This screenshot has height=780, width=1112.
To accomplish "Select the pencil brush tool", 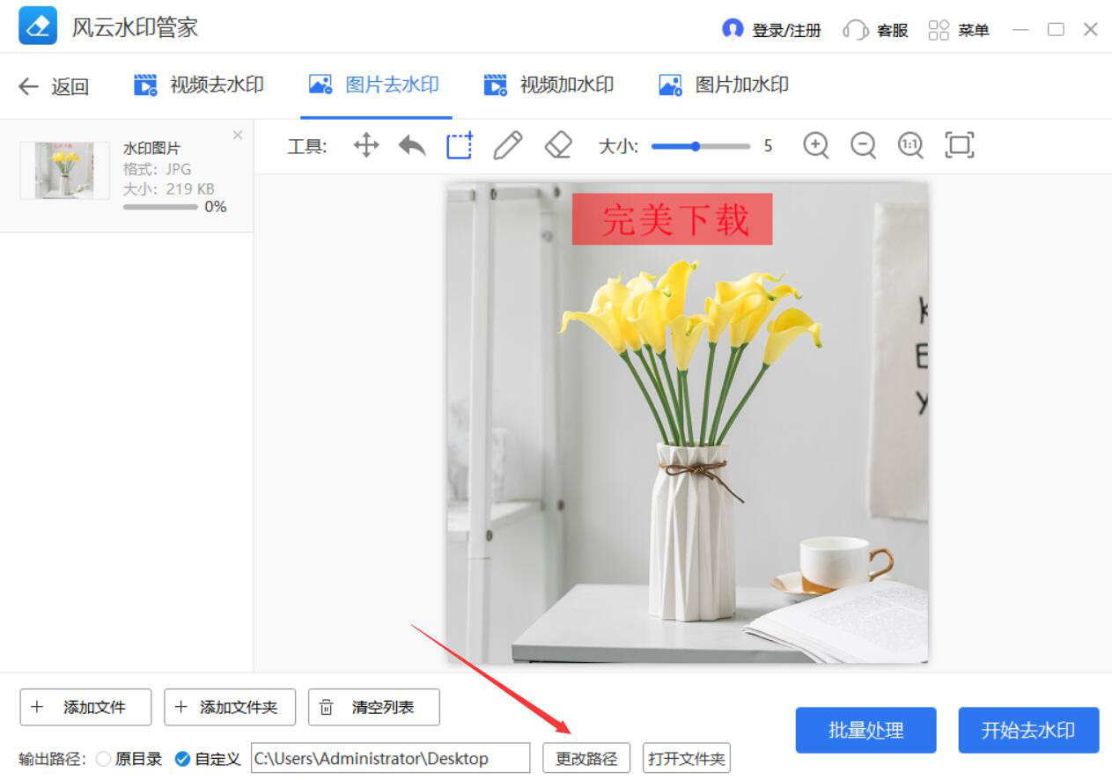I will click(508, 145).
